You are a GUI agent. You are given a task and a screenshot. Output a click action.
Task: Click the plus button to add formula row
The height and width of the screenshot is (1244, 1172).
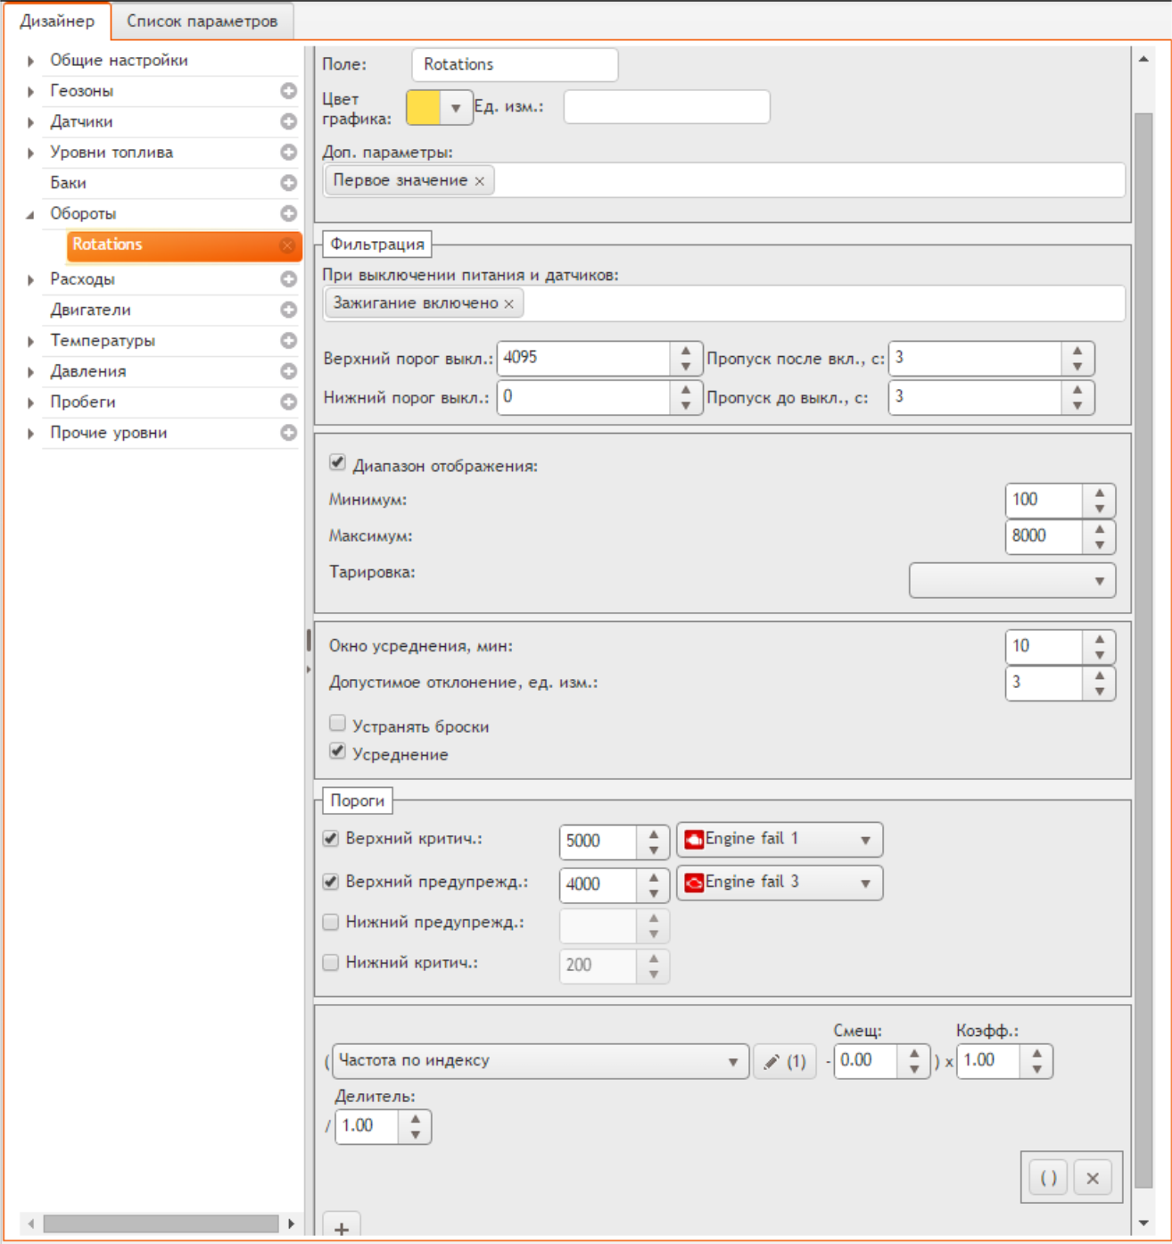tap(342, 1226)
